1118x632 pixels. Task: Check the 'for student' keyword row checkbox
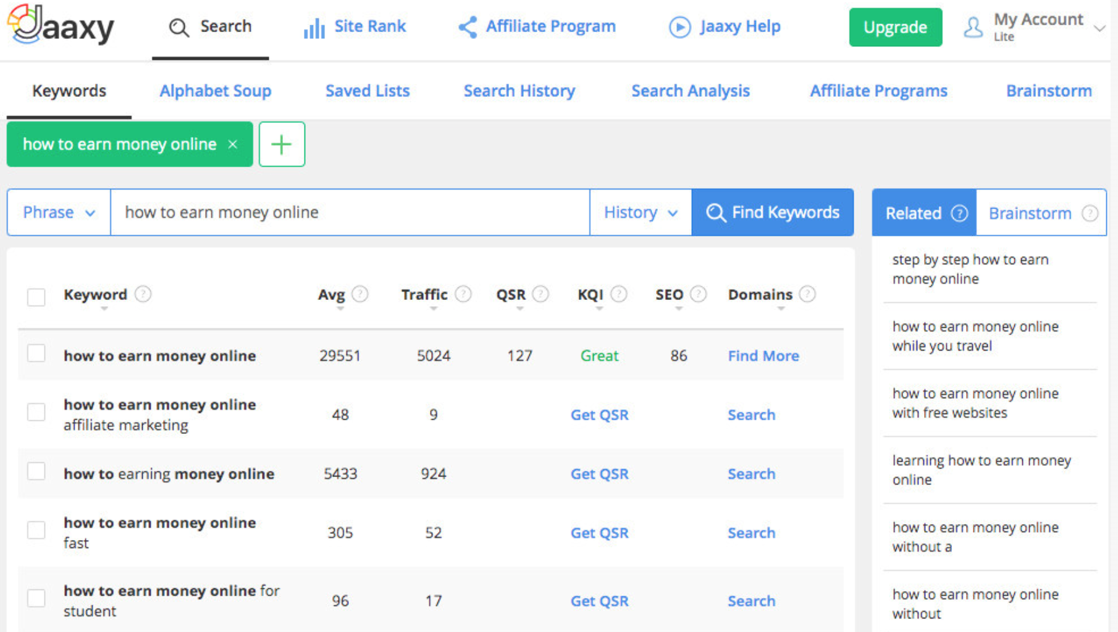(36, 598)
